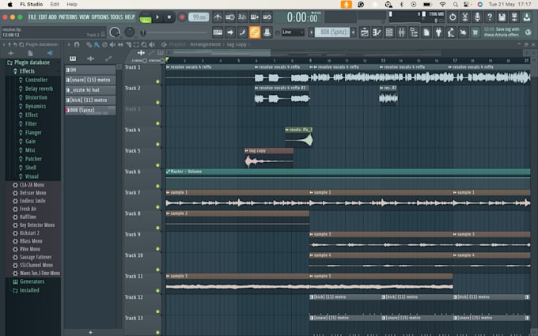Open the FILE menu
This screenshot has height=336, width=538.
(x=32, y=17)
